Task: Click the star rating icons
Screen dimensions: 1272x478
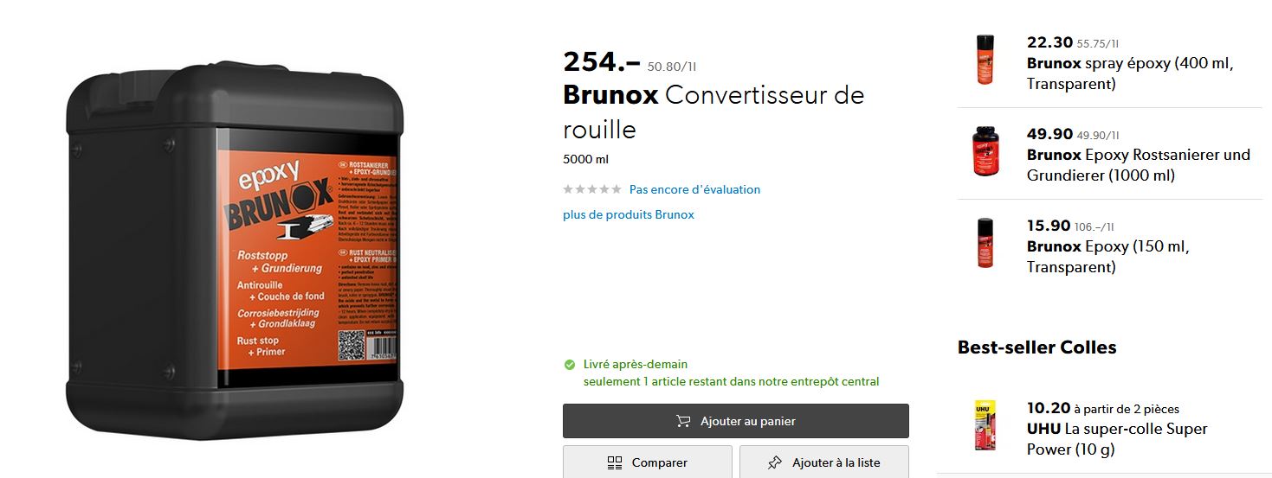Action: (x=592, y=189)
